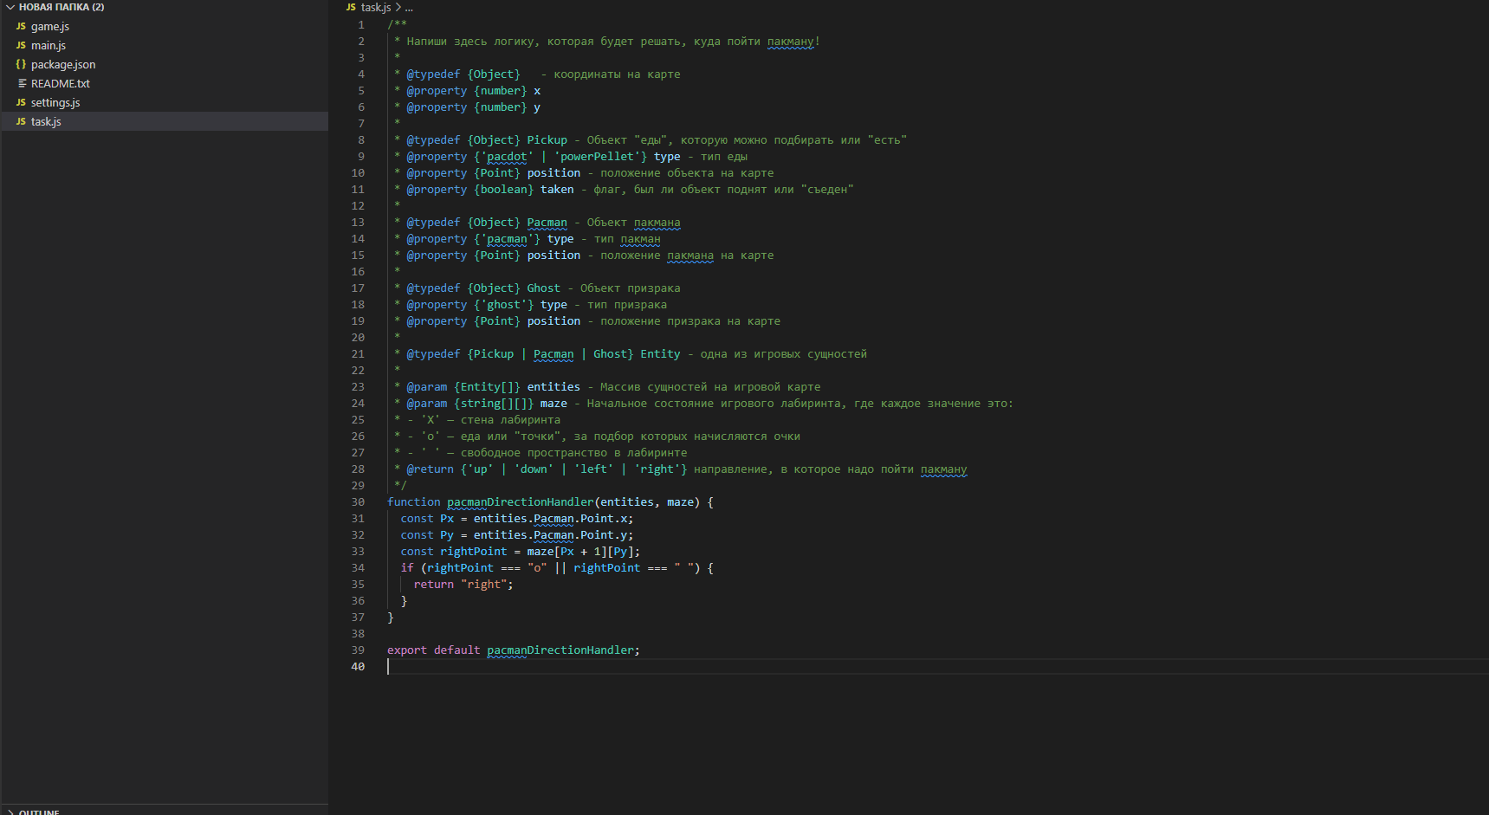Viewport: 1489px width, 815px height.
Task: Click line number 30 in the gutter
Action: click(x=358, y=502)
